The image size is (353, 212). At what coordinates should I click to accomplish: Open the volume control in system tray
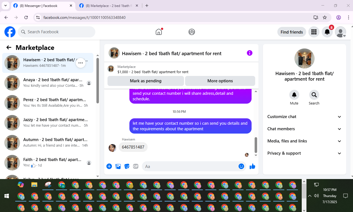316,196
